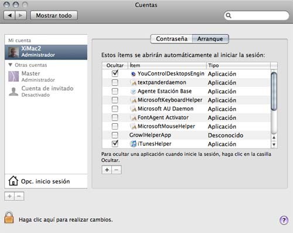293x233 pixels.
Task: Add a login item with plus button
Action: tap(107, 170)
